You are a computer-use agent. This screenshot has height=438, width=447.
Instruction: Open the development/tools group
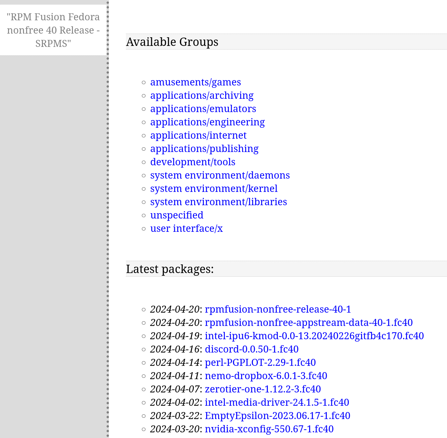point(193,162)
